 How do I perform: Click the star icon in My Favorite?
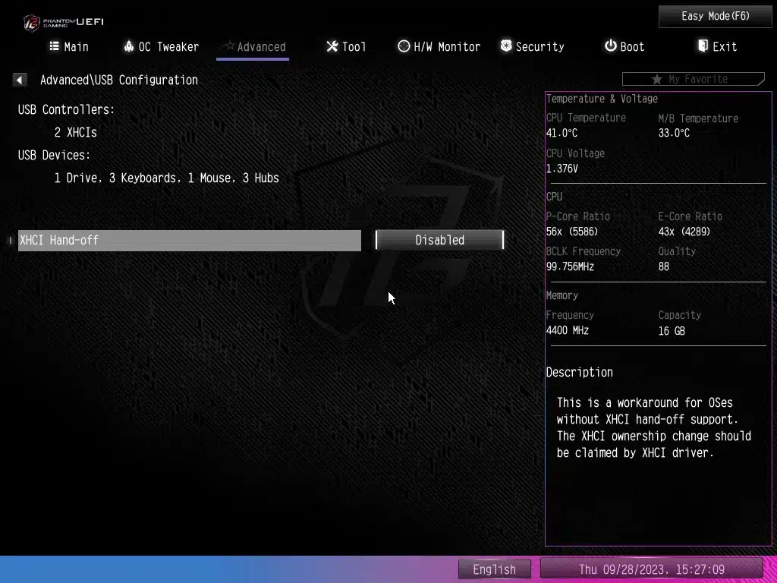(656, 80)
